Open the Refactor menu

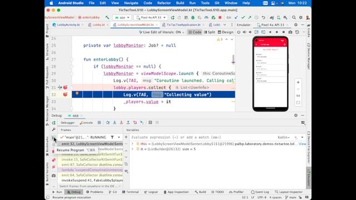tap(164, 3)
